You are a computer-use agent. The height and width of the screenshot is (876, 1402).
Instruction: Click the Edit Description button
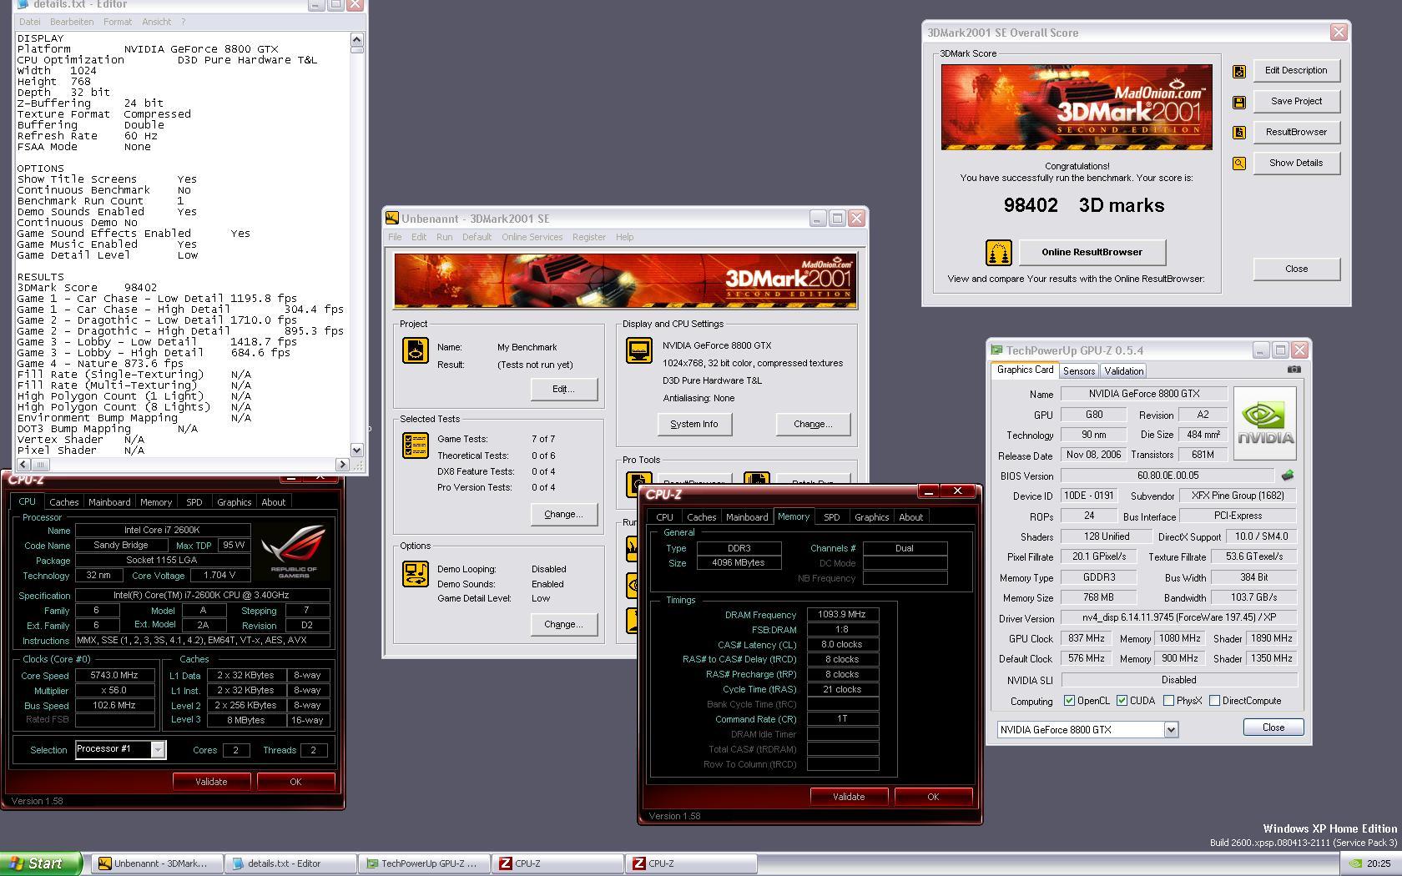click(1296, 71)
